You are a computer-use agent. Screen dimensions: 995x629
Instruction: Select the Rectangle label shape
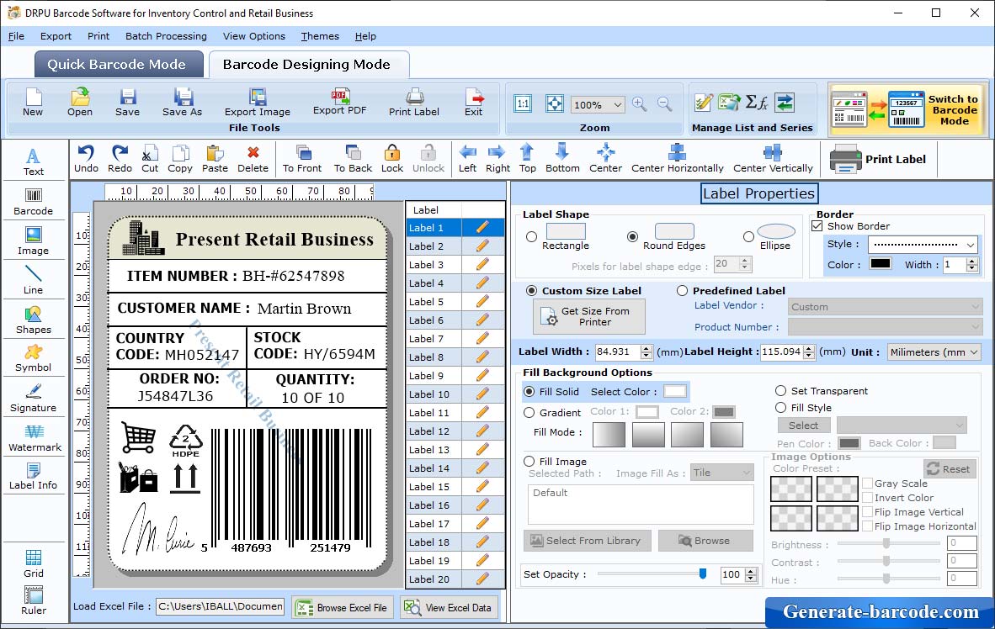tap(532, 237)
